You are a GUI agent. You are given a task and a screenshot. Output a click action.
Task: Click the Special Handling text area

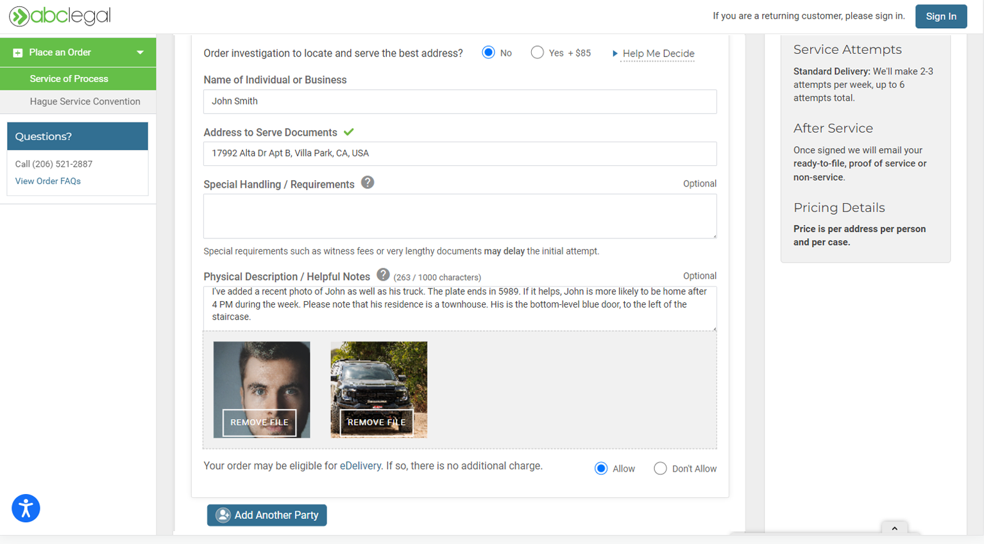(459, 217)
